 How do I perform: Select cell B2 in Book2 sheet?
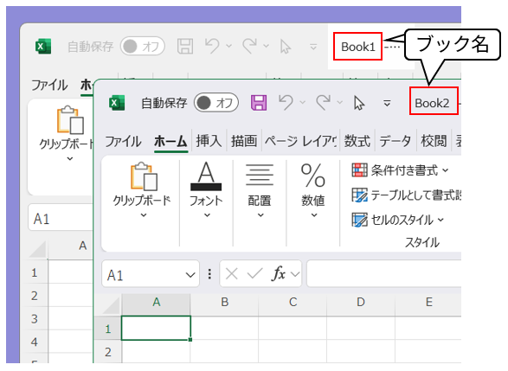coord(224,352)
